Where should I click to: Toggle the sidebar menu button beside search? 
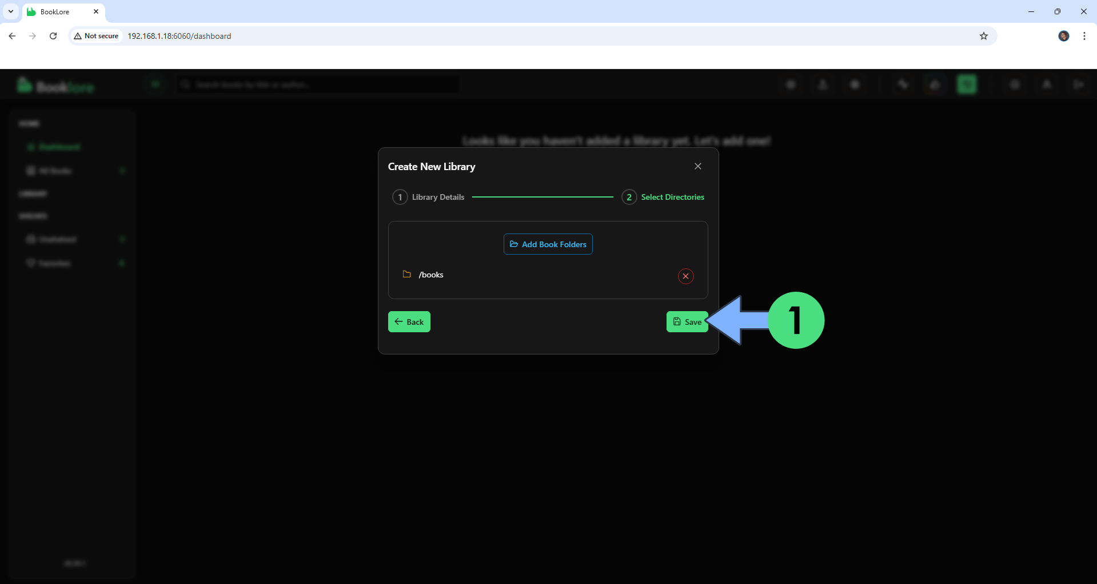(155, 84)
